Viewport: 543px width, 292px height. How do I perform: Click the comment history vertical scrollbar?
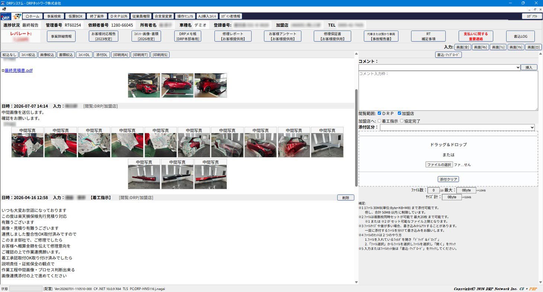[x=356, y=138]
